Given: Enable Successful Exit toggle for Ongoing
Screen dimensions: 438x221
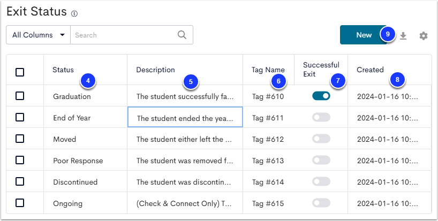Looking at the screenshot, I should point(321,203).
